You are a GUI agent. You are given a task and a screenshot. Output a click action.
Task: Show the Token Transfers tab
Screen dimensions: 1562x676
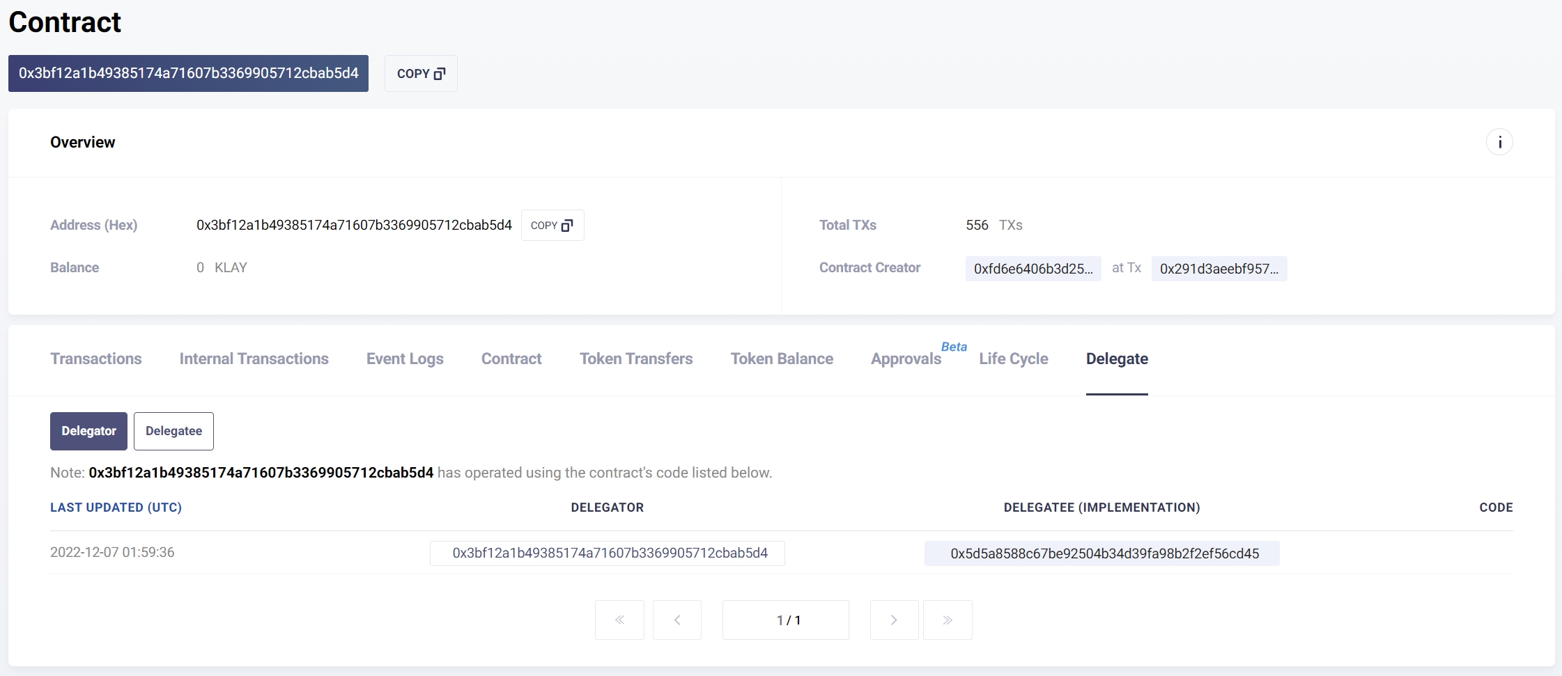(636, 359)
